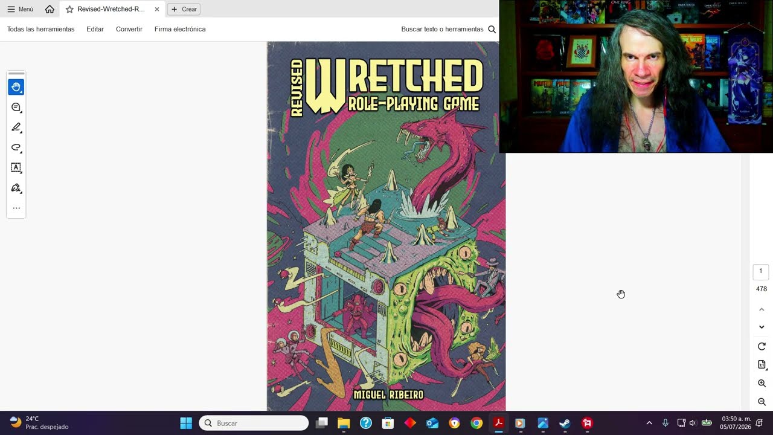
Task: Go to next page with down chevron
Action: [762, 327]
